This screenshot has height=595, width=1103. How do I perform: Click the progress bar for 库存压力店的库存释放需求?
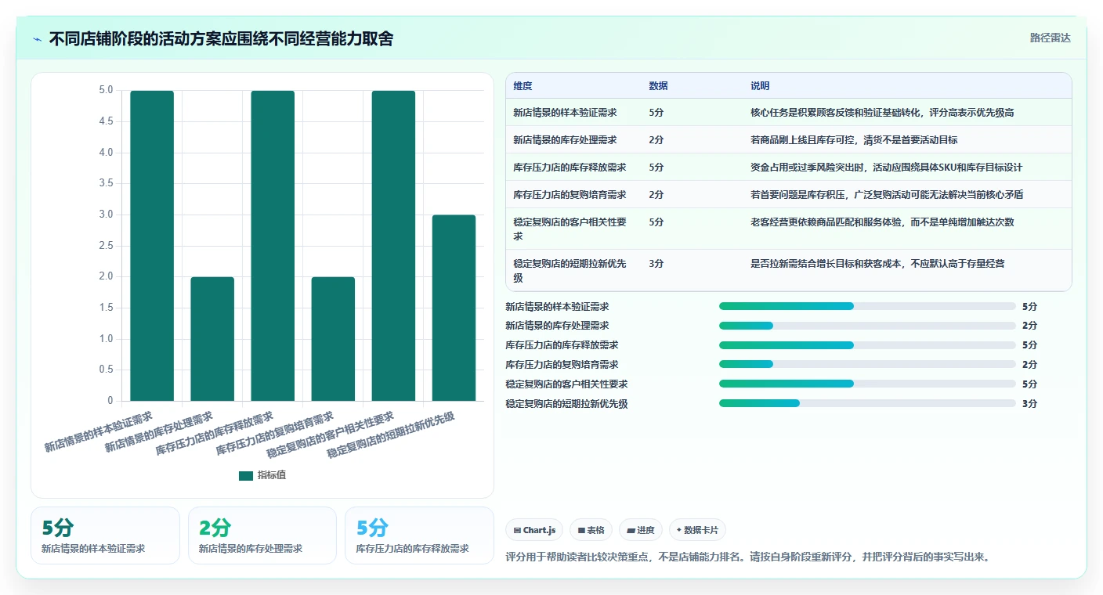tap(867, 345)
